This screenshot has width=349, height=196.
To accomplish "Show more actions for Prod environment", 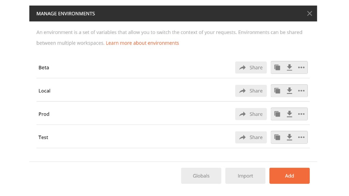I will pyautogui.click(x=301, y=114).
